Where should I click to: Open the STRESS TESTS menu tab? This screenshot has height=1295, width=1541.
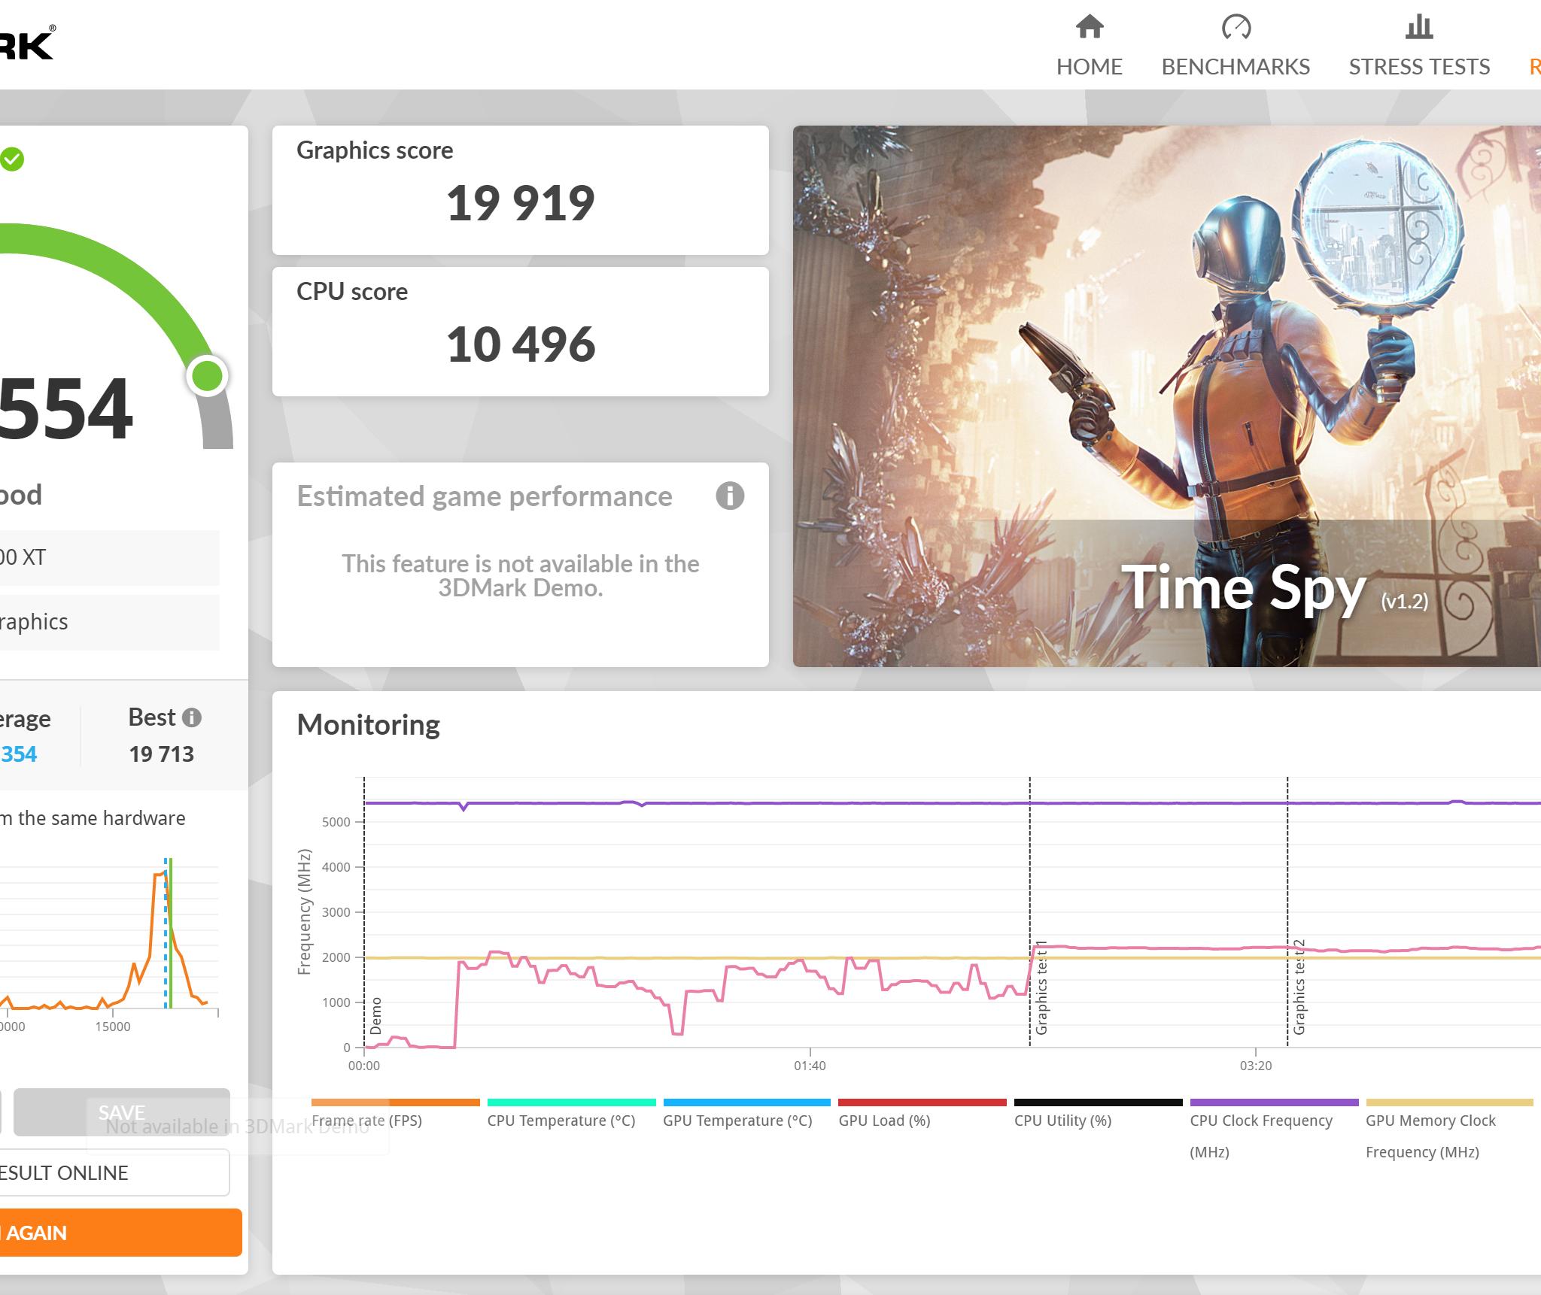[1418, 67]
